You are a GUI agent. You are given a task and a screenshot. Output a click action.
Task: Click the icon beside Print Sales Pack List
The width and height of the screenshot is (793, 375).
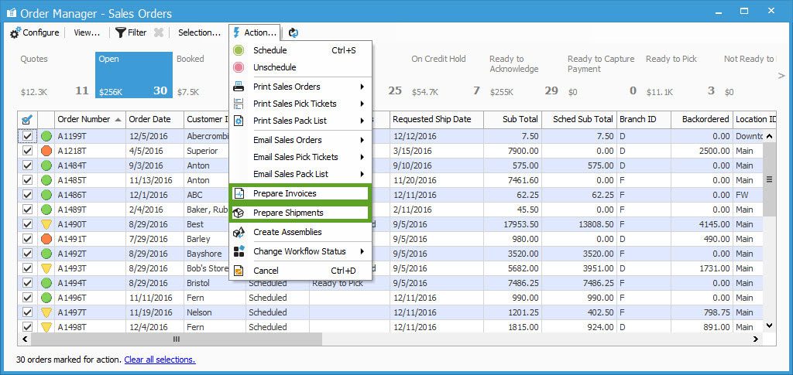[239, 121]
